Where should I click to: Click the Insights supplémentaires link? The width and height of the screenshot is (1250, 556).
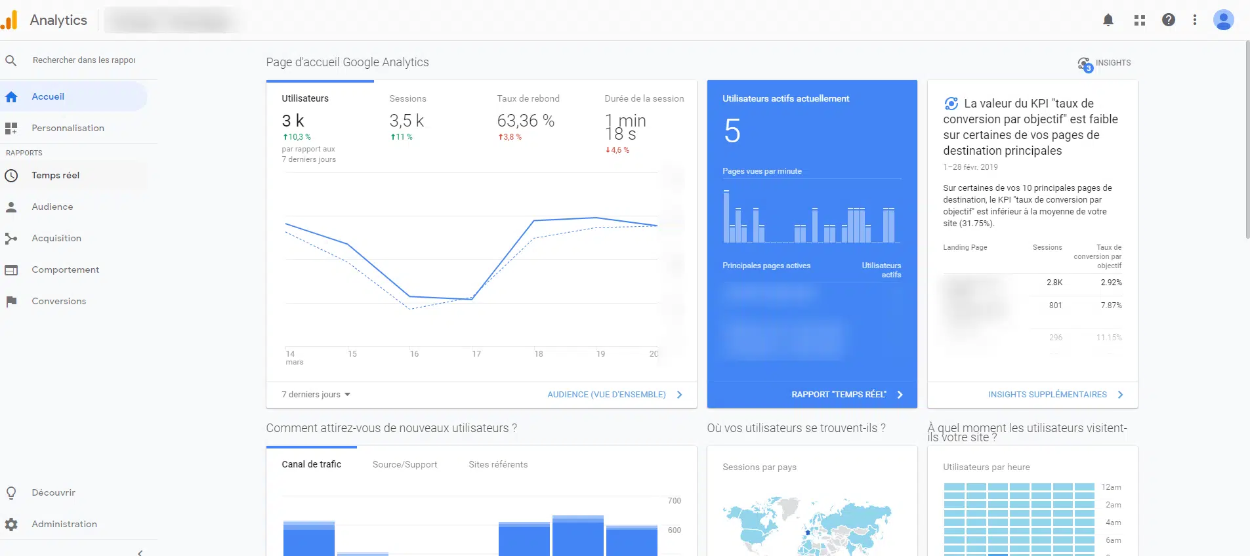point(1047,395)
